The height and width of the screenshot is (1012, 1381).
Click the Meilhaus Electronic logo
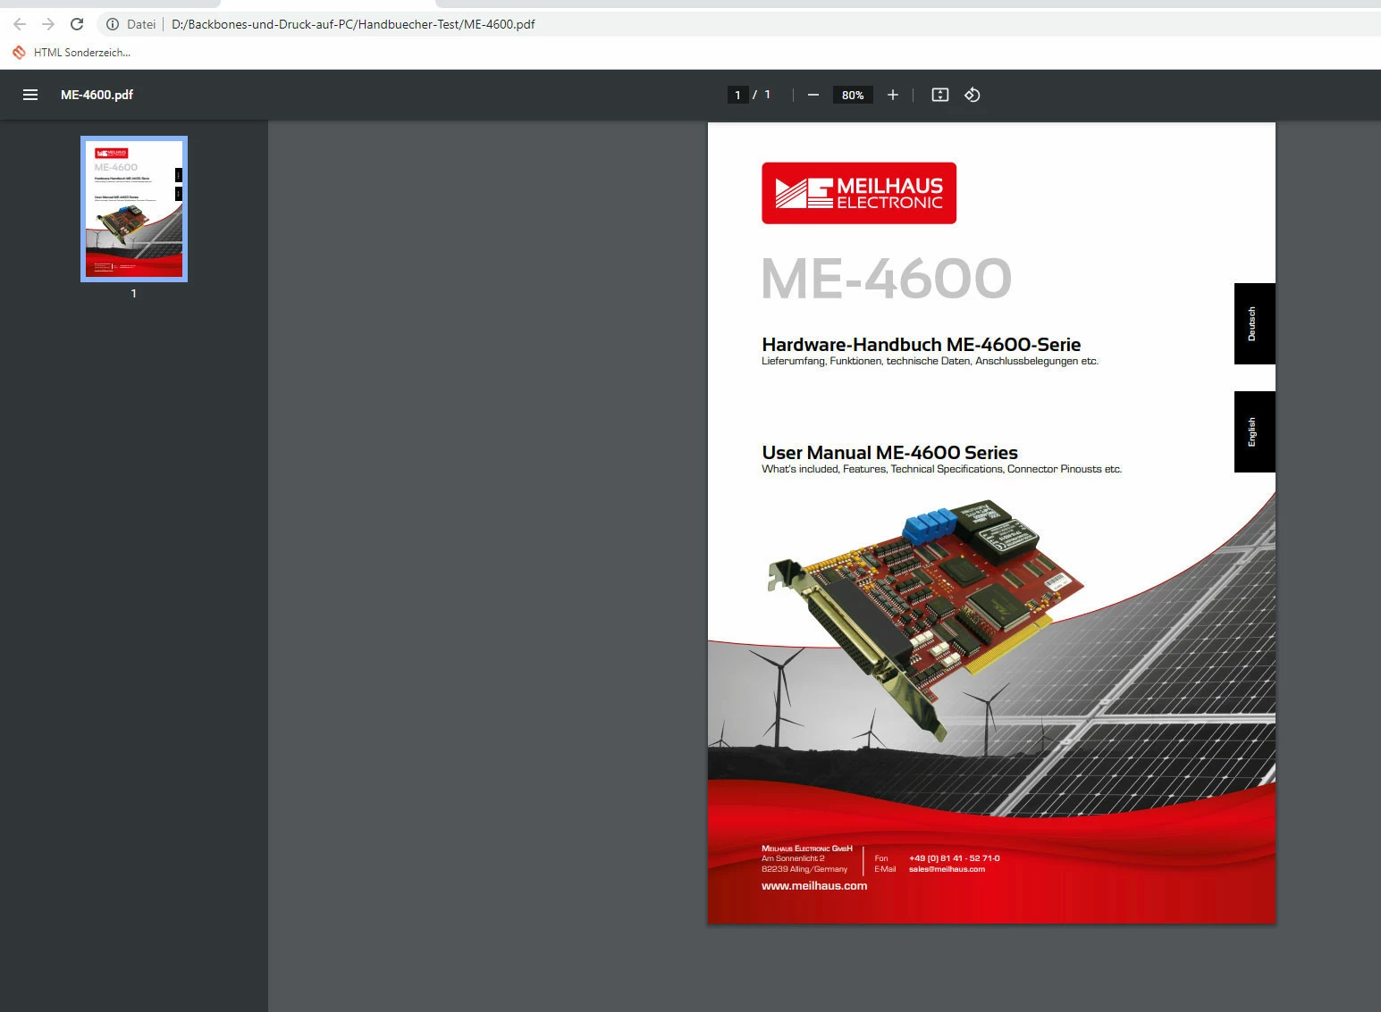[x=859, y=193]
